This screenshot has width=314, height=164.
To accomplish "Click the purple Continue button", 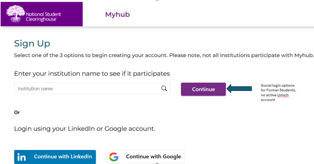I will coord(203,89).
